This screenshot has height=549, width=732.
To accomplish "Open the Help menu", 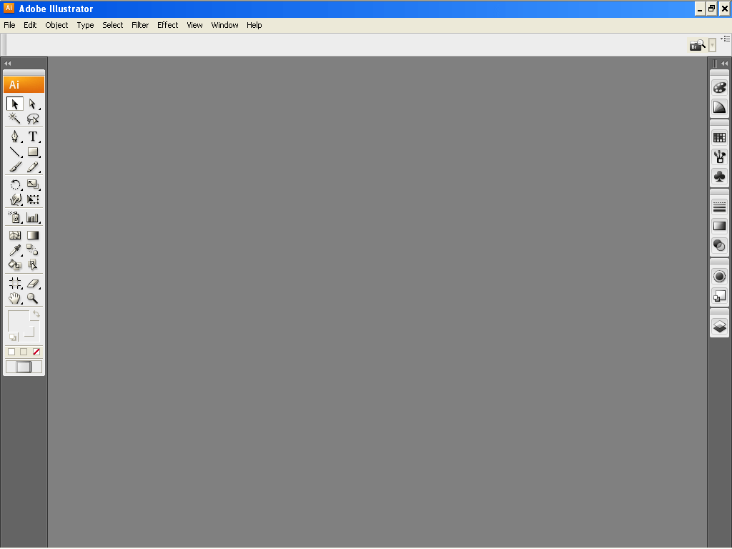I will coord(254,25).
